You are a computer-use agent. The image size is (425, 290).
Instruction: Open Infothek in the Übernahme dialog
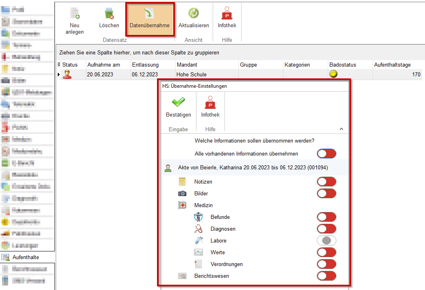pos(210,103)
